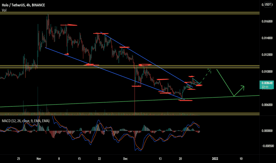
Task: Select the upper blue descending channel trend line
Action: click(147, 60)
